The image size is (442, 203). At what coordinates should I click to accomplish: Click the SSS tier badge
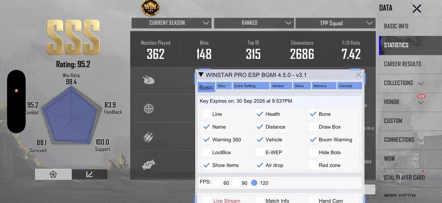pyautogui.click(x=73, y=37)
